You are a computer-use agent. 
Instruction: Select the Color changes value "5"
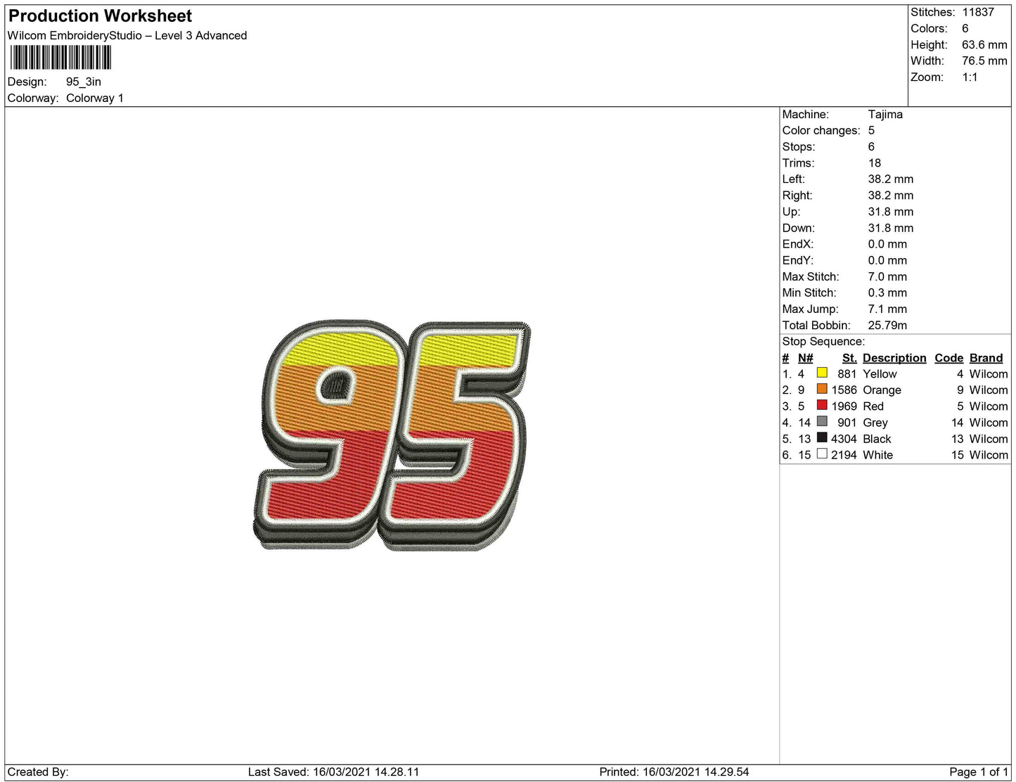pyautogui.click(x=871, y=131)
